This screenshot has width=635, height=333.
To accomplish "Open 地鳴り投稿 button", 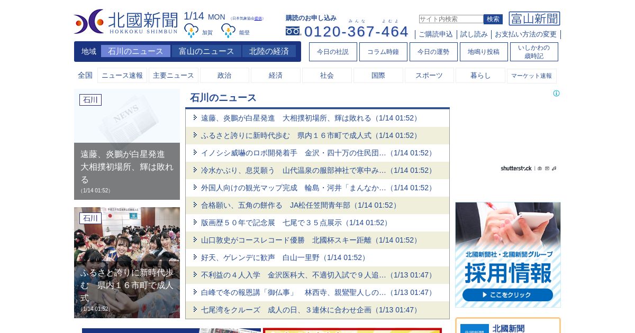I will pyautogui.click(x=484, y=52).
